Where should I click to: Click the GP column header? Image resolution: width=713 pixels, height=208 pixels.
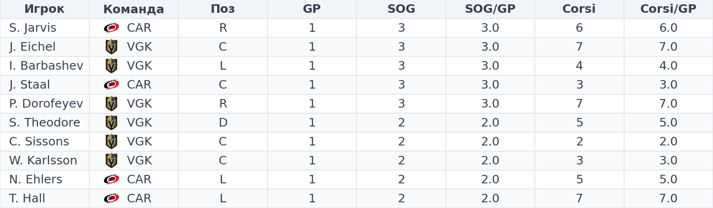pyautogui.click(x=312, y=9)
